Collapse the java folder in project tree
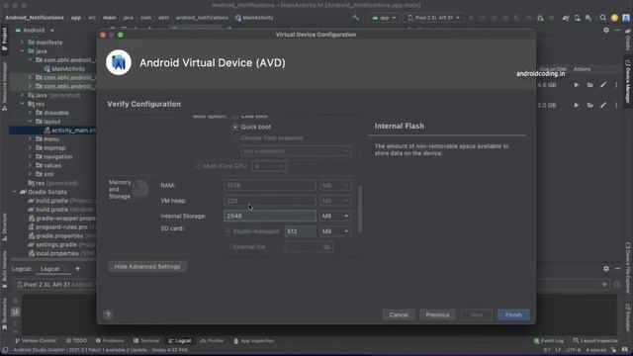This screenshot has height=356, width=633. coord(22,51)
